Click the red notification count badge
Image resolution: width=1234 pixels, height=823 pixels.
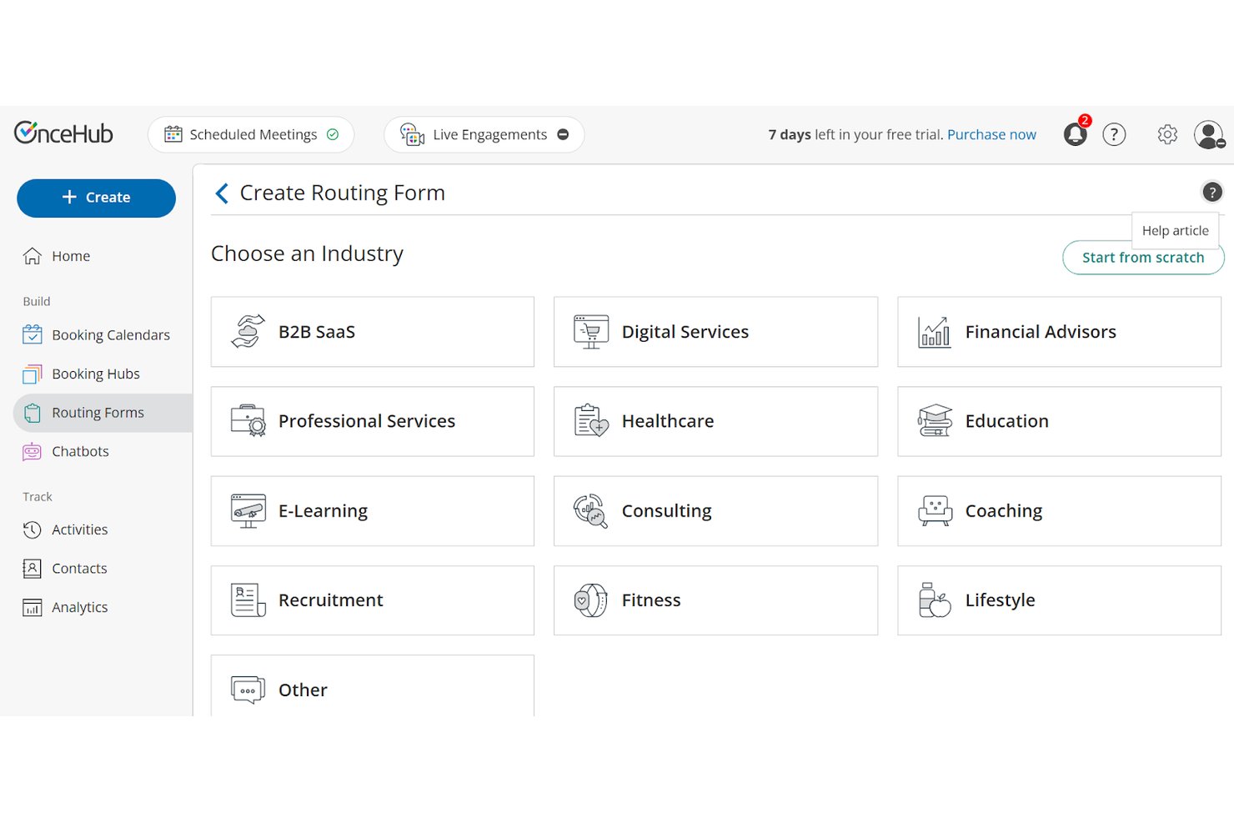1085,121
